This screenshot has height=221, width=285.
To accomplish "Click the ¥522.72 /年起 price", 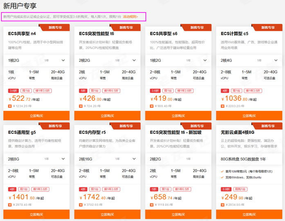I will (24, 98).
